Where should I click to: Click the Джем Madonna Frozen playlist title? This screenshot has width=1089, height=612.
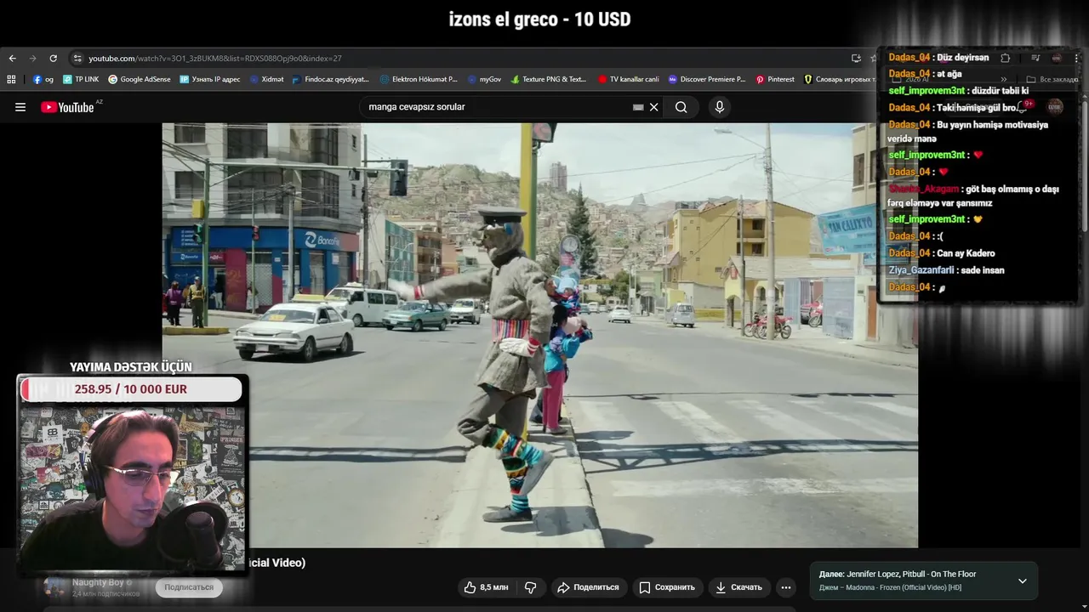pos(890,587)
